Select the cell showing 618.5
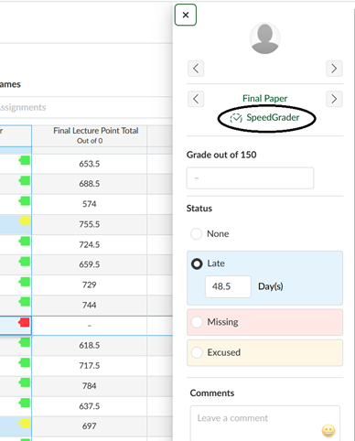This screenshot has width=355, height=441. click(x=90, y=346)
